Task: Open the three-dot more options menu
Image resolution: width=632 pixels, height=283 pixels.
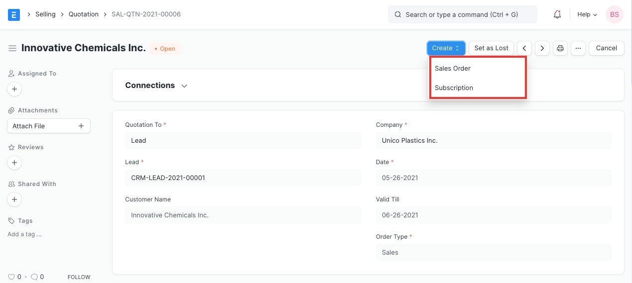Action: (x=578, y=48)
